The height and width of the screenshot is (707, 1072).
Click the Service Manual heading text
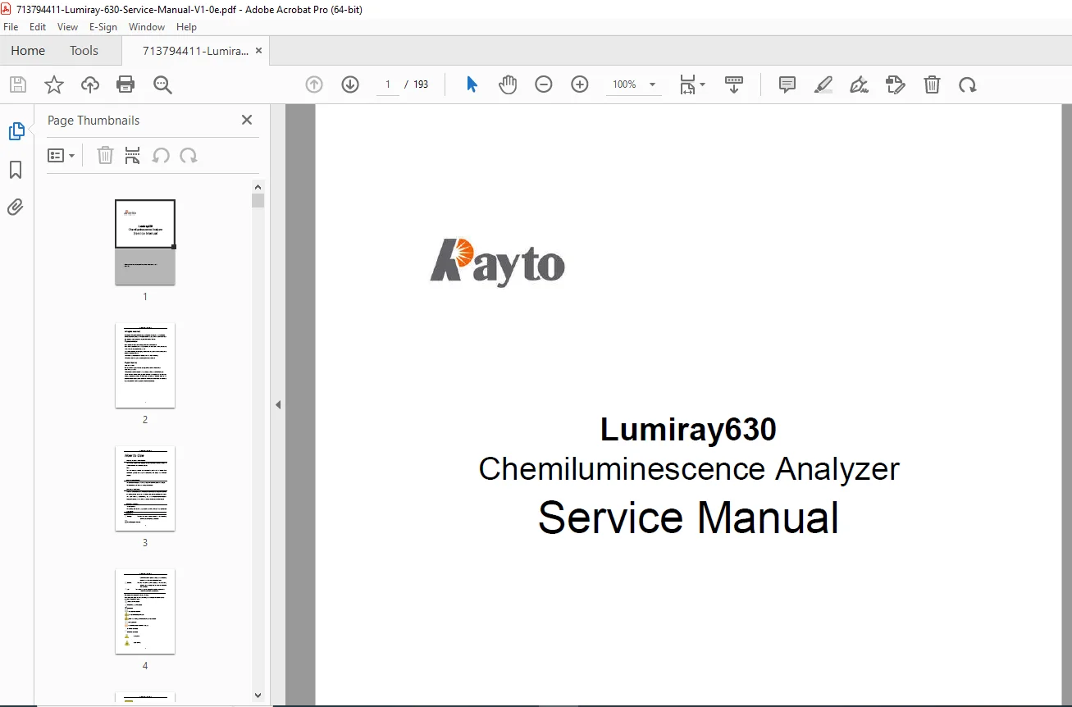[x=688, y=518]
